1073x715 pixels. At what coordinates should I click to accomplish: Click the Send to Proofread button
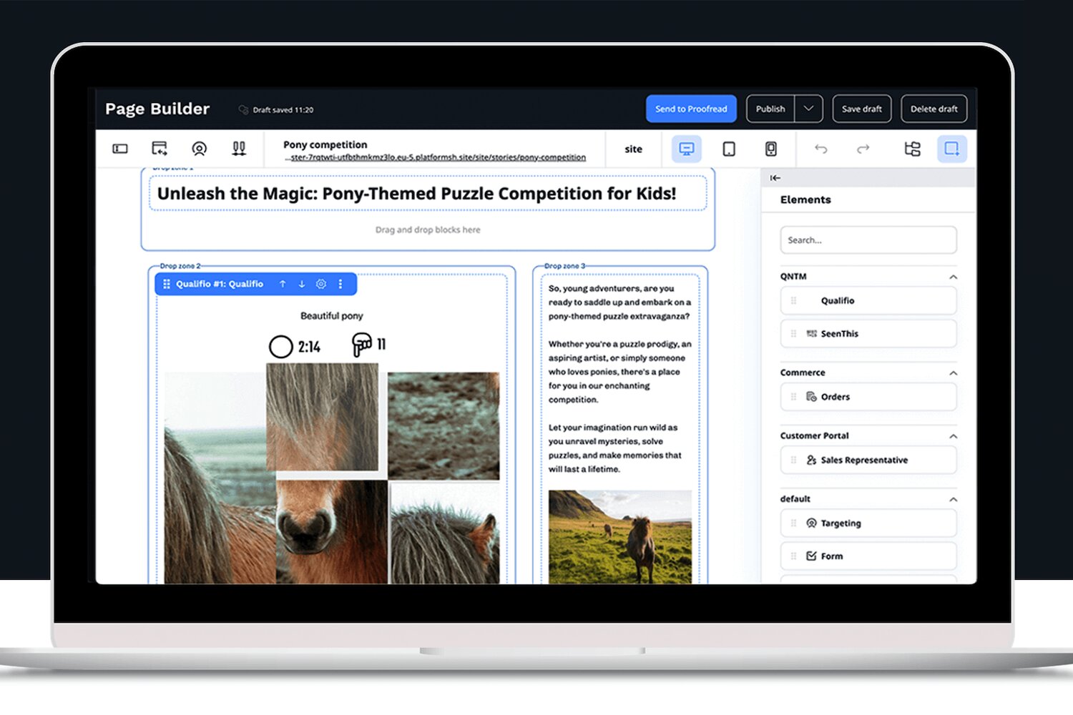pos(691,109)
